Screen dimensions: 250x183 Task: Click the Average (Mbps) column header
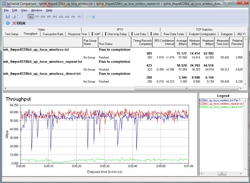pyautogui.click(x=181, y=42)
